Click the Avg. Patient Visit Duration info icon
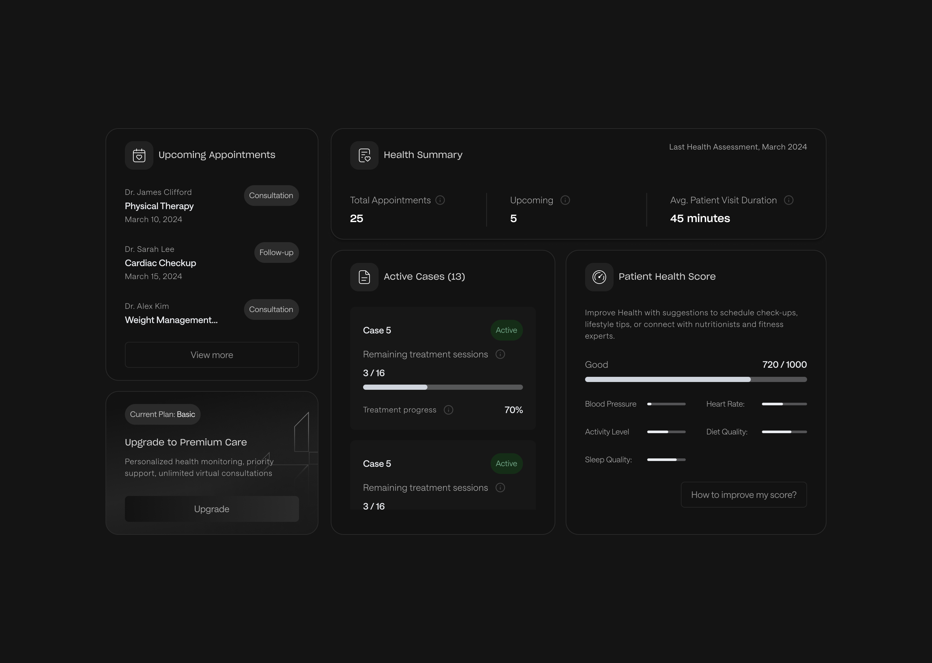This screenshot has height=663, width=932. (x=789, y=200)
